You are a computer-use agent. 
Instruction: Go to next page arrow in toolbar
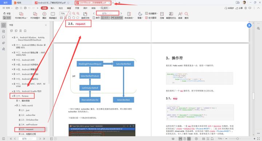(121, 13)
